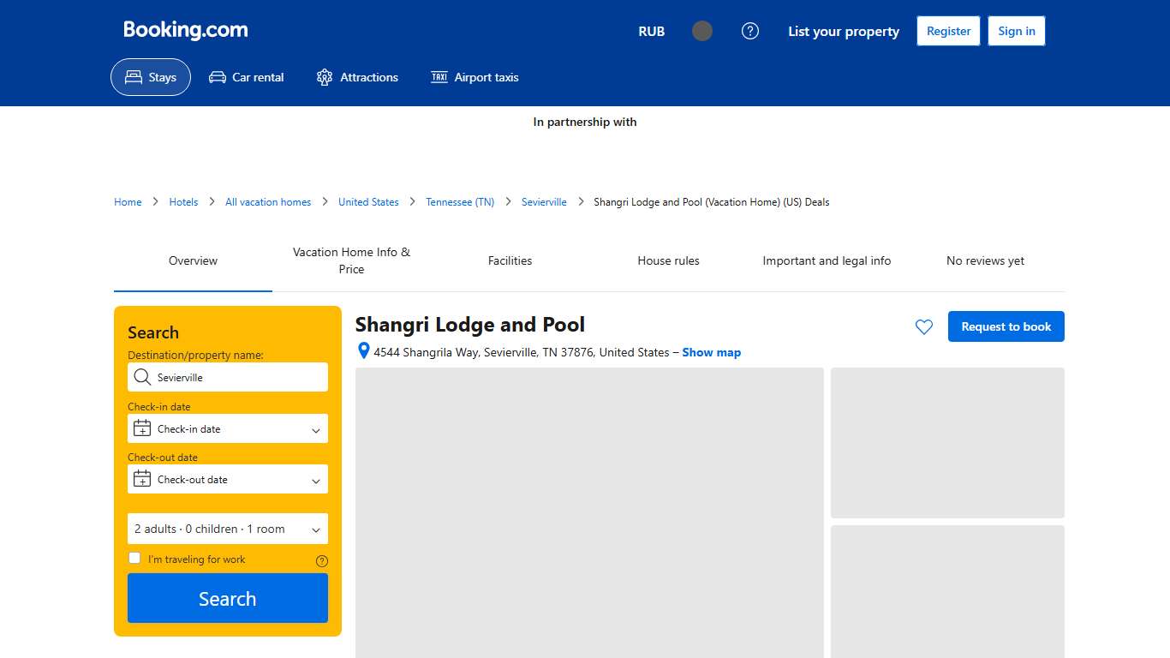Click the Request to book button

(1006, 326)
